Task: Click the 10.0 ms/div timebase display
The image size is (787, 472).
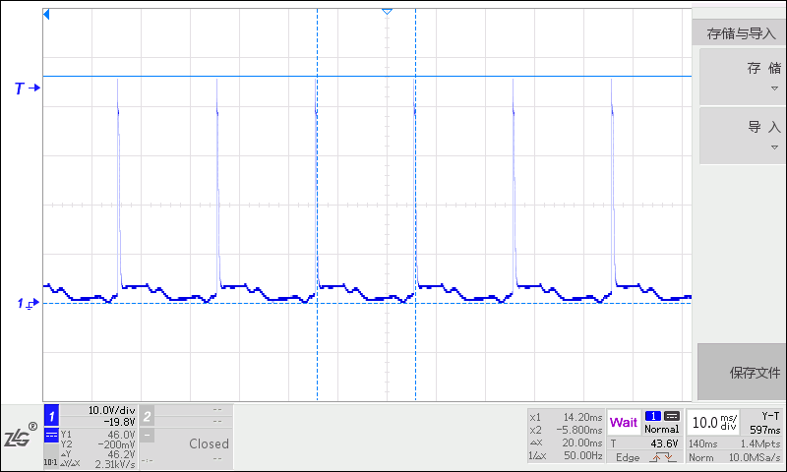Action: 714,423
